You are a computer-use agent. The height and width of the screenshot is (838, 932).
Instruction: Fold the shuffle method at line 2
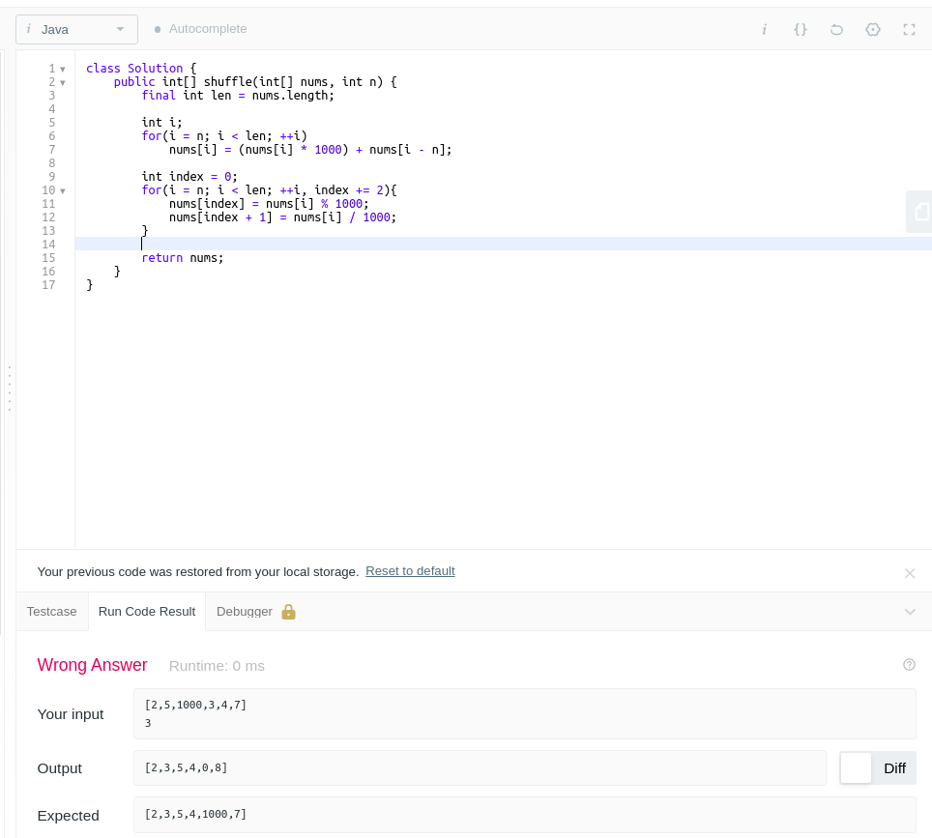(63, 82)
